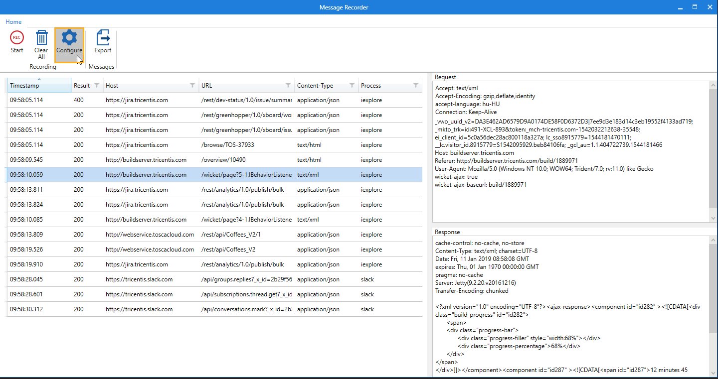The width and height of the screenshot is (718, 379).
Task: Select the /api/conversations.mark slack row
Action: point(213,309)
